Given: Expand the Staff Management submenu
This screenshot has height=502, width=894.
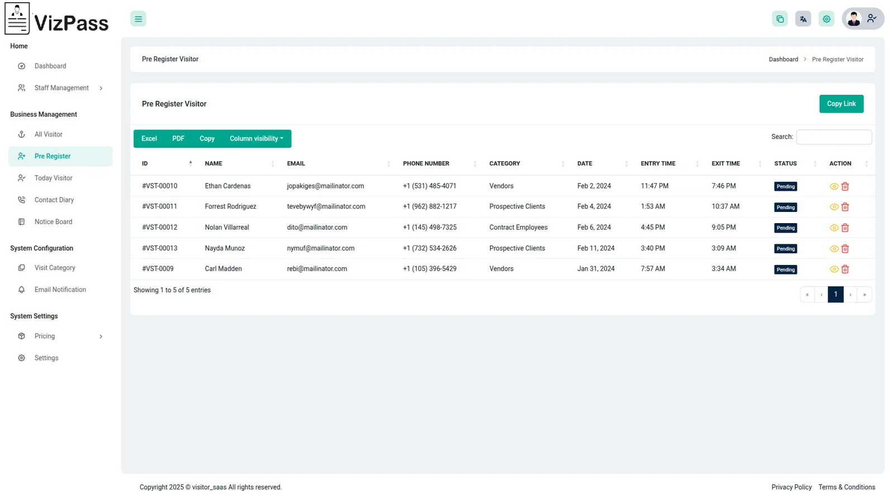Looking at the screenshot, I should [61, 88].
